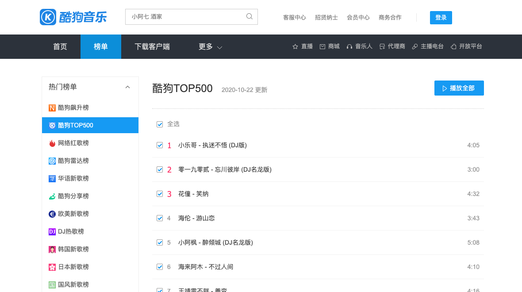Viewport: 522px width, 292px height.
Task: Play song 海伦 - 游山恋
Action: pos(196,218)
